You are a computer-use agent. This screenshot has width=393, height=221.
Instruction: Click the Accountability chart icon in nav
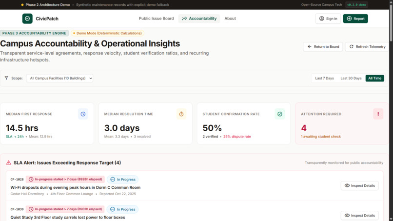[184, 19]
